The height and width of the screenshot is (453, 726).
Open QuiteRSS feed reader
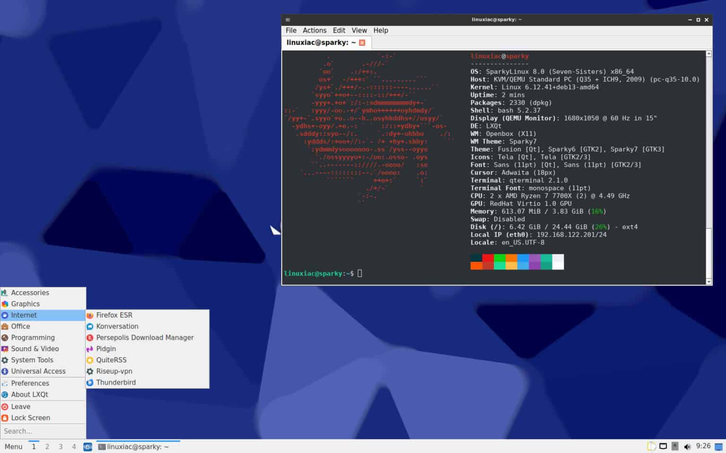111,360
